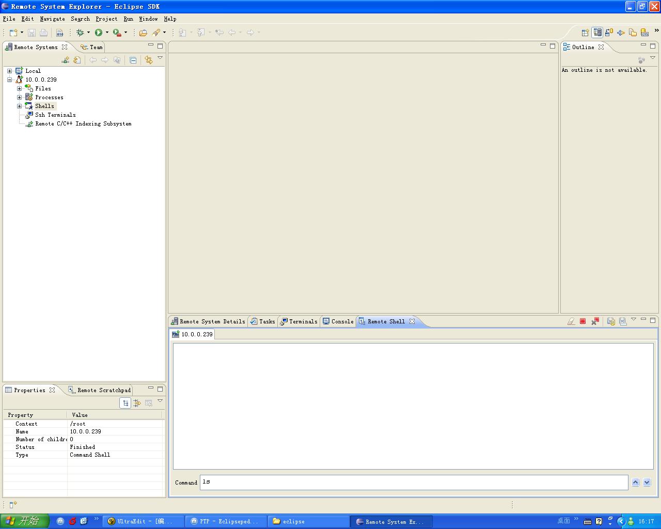Screen dimensions: 661x529
Task: Select the 10.0.0.239 shell tab
Action: (x=192, y=334)
